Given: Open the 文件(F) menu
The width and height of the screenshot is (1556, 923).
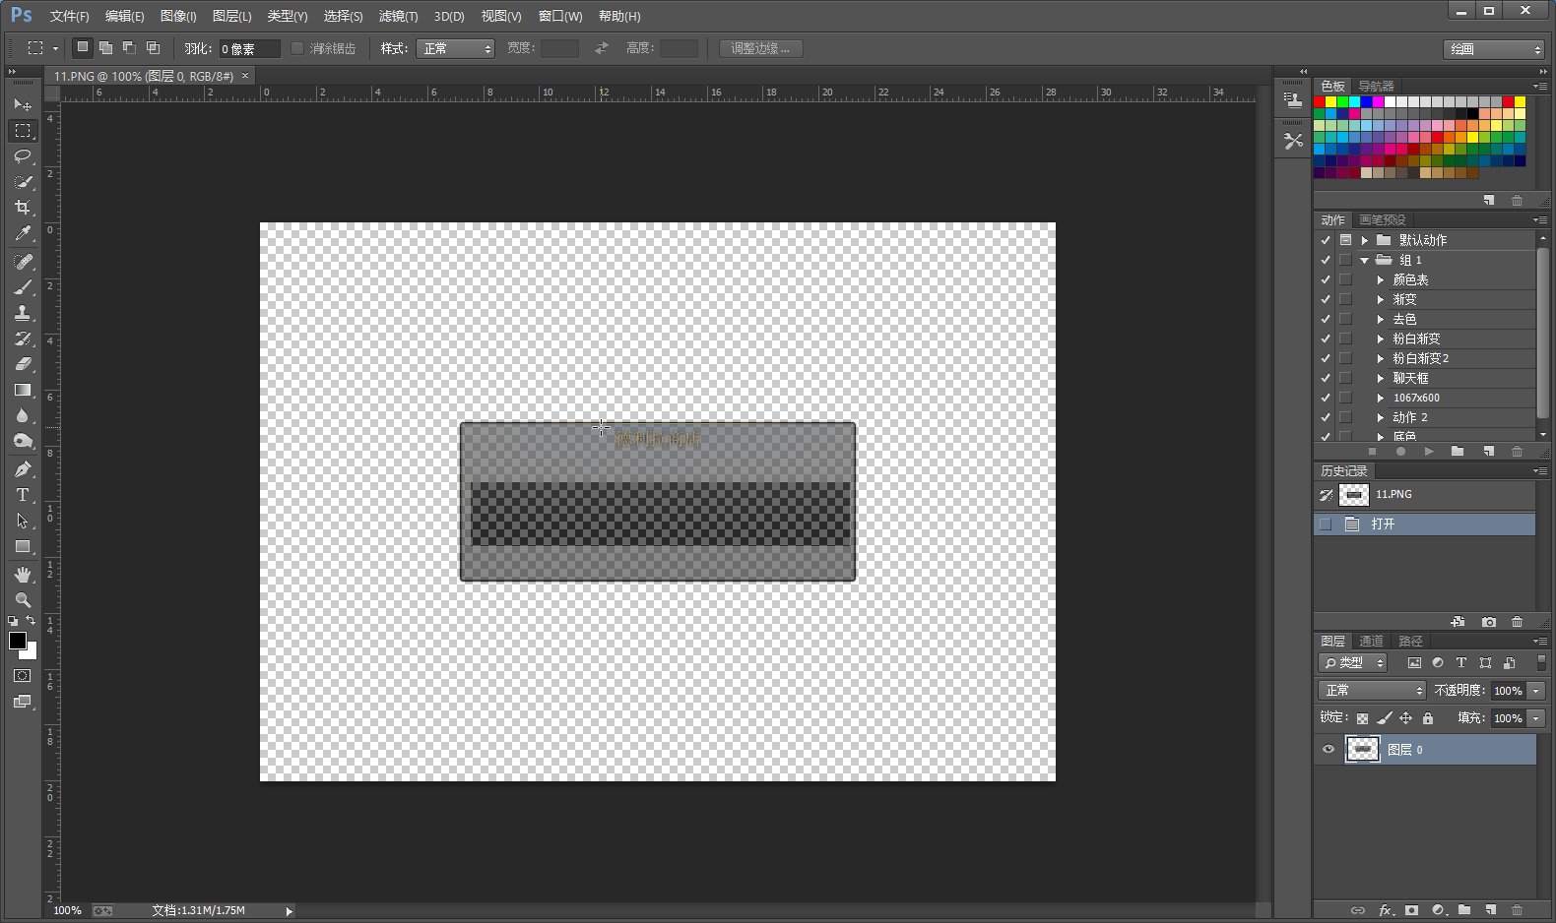Looking at the screenshot, I should coord(69,17).
